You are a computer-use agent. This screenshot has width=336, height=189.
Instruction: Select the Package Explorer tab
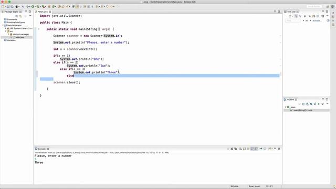click(12, 12)
